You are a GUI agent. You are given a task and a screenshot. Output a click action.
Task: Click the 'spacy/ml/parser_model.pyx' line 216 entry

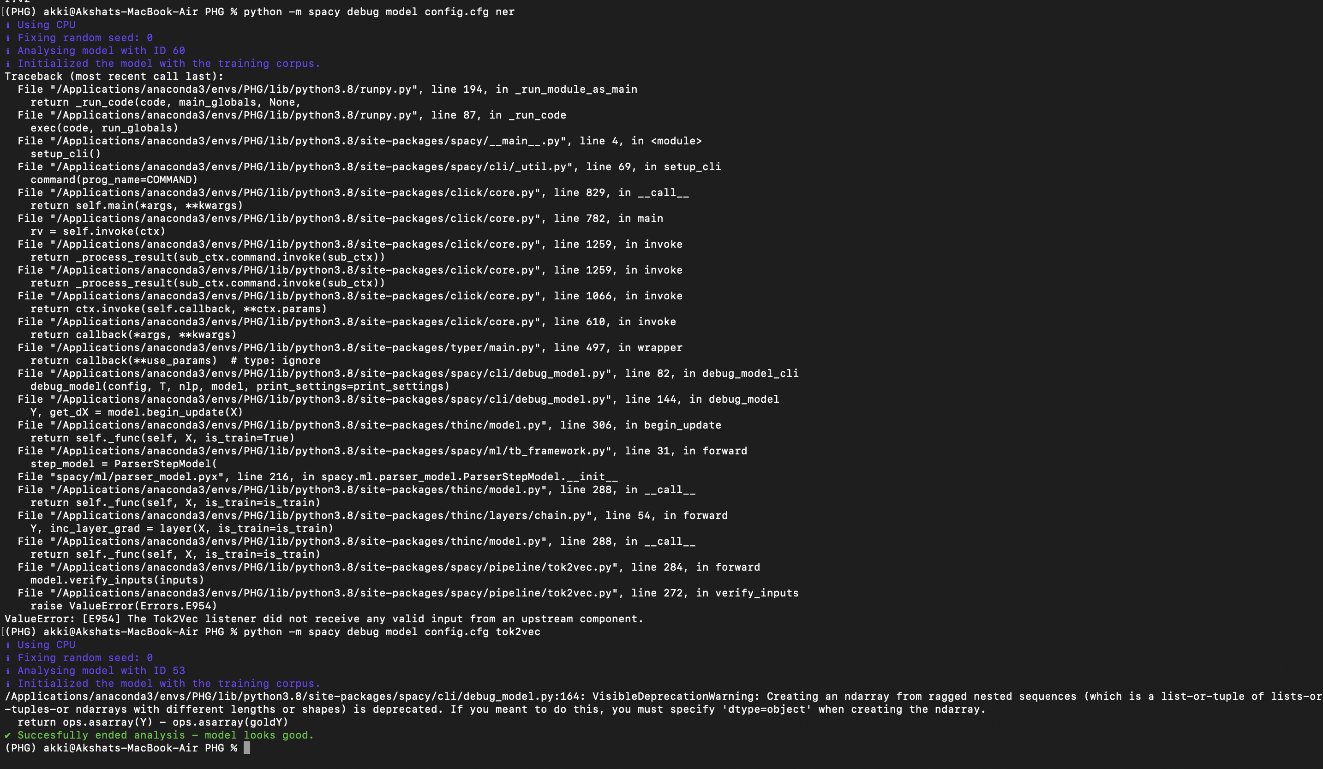tap(317, 477)
